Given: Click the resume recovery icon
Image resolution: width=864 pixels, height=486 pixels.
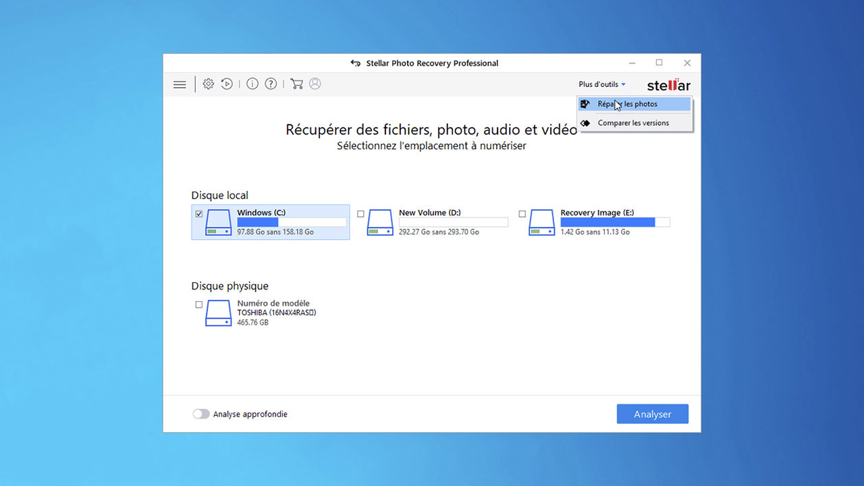Looking at the screenshot, I should point(227,84).
